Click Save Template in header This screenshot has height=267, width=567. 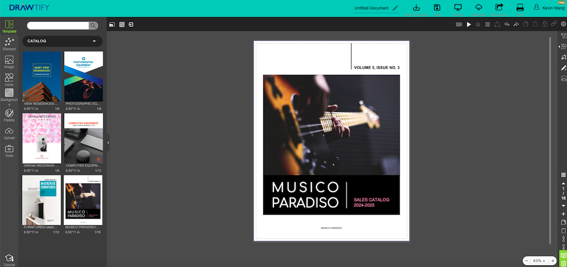tap(416, 9)
